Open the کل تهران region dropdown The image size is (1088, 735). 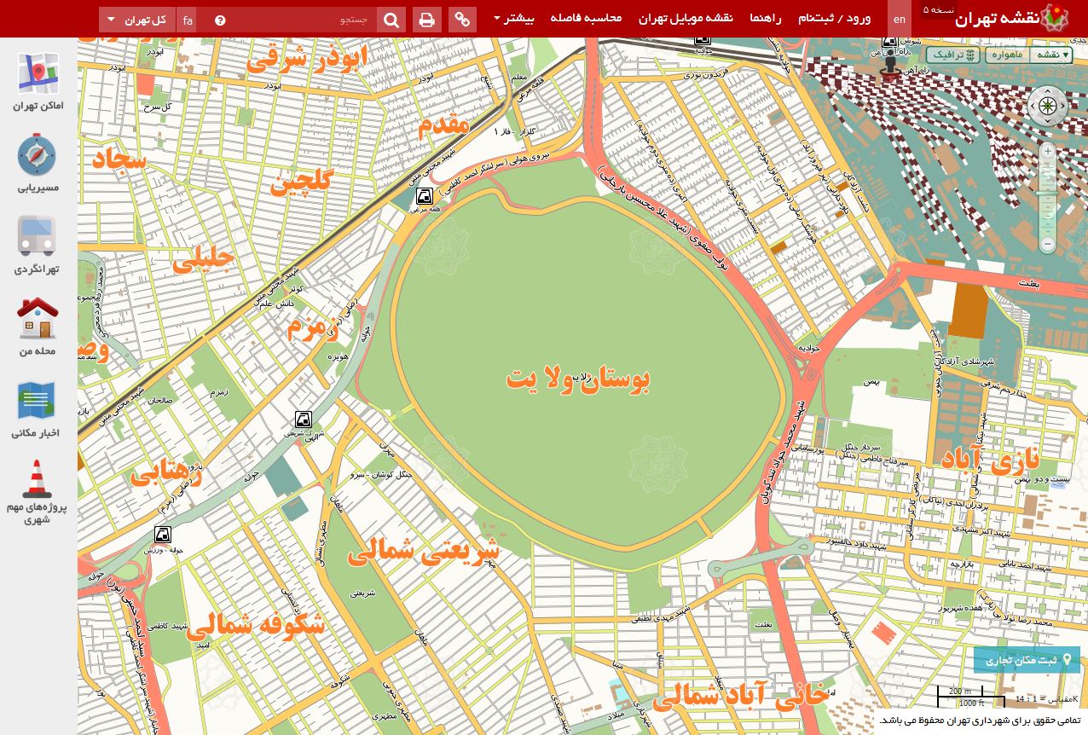(x=138, y=20)
